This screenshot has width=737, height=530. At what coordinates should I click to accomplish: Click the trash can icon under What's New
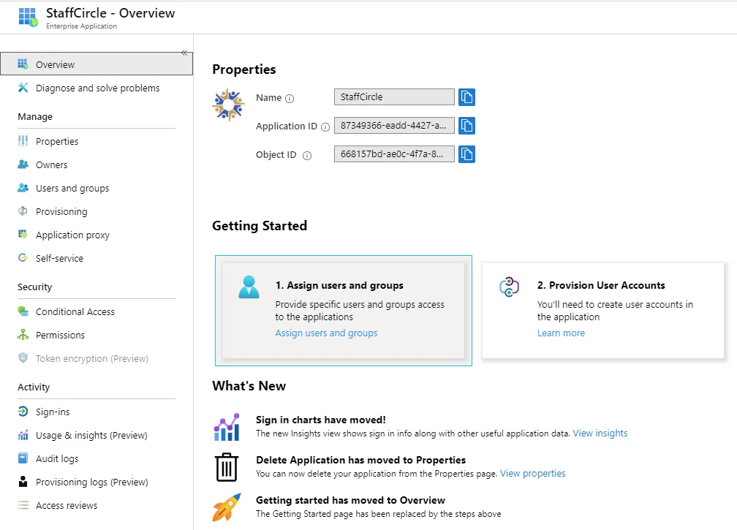click(x=227, y=467)
